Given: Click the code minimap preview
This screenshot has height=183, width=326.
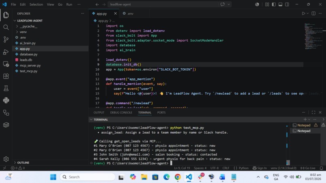Looking at the screenshot, I should pos(313,36).
